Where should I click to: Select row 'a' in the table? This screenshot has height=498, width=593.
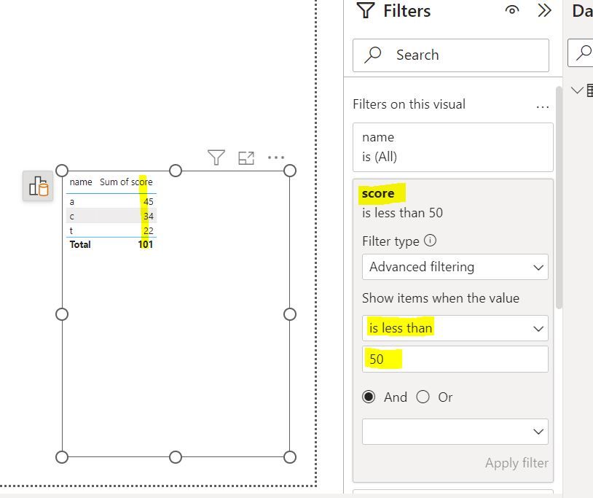(x=111, y=201)
